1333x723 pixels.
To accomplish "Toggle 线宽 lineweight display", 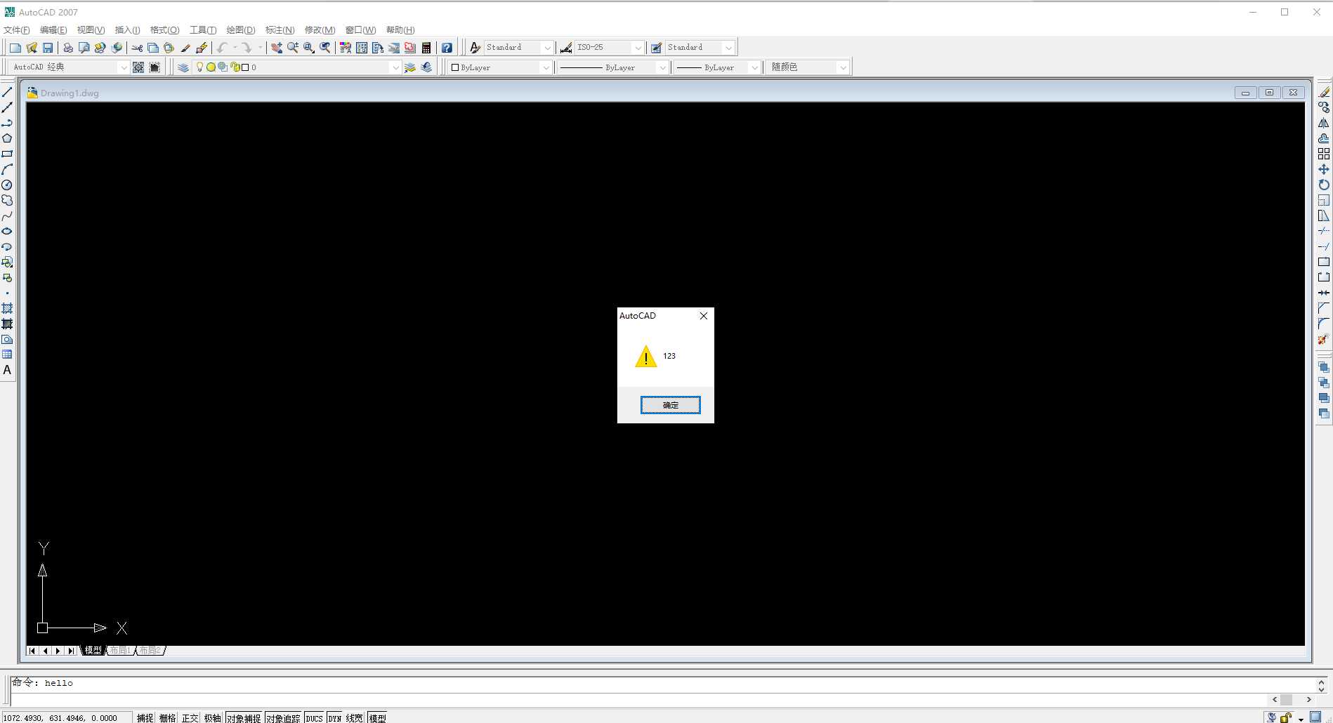I will (x=355, y=717).
